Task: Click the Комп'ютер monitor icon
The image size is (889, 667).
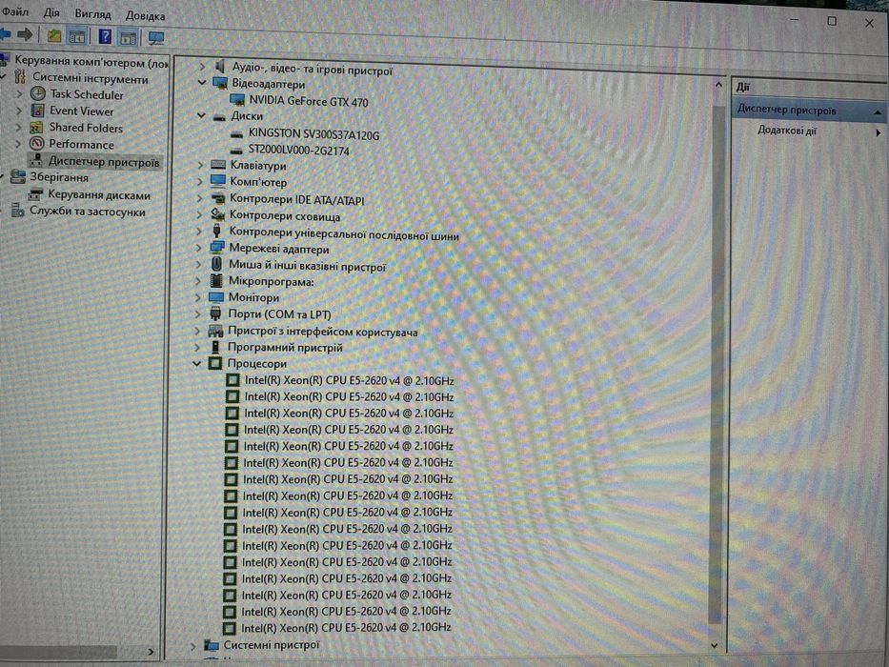Action: pos(217,181)
